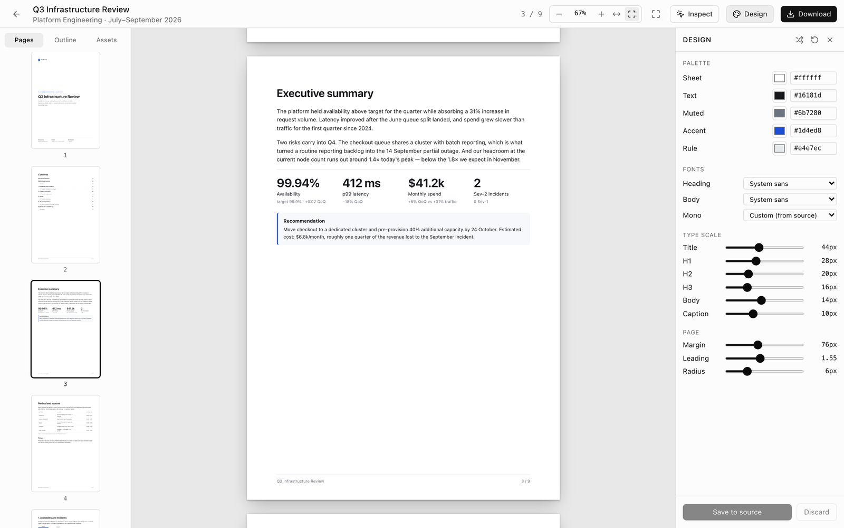This screenshot has height=528, width=844.
Task: Click Save to source button
Action: 737,512
